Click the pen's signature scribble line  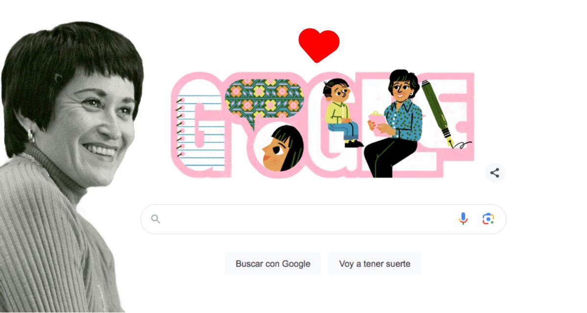pos(463,144)
